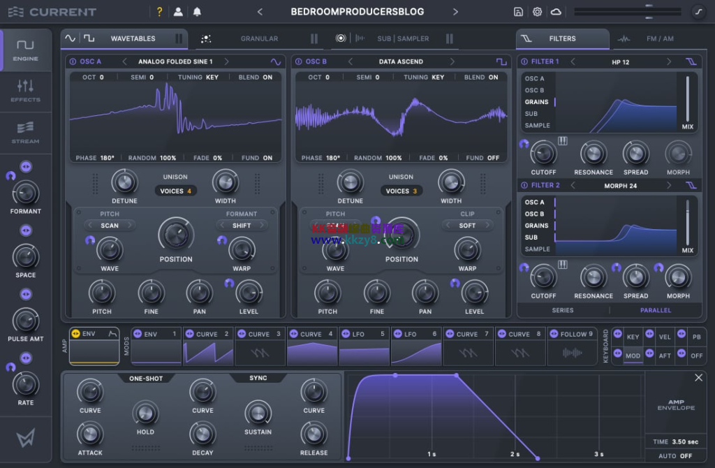Open the SOFT clip mode selector on OSC B
This screenshot has height=468, width=715.
[467, 225]
